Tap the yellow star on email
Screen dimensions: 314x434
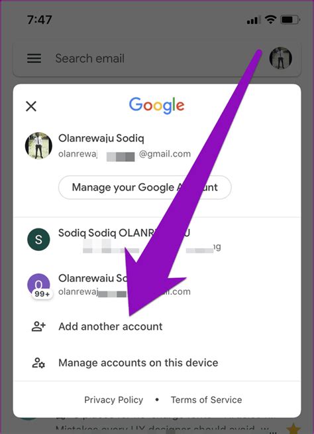(294, 429)
